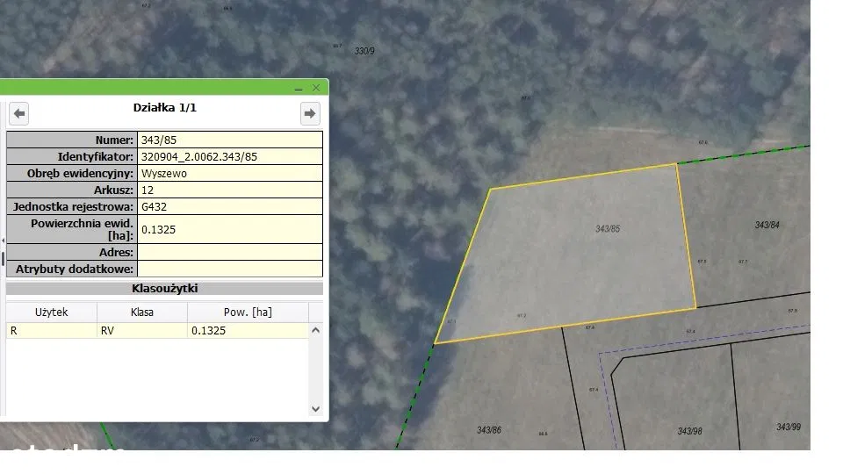
Task: Click the Identyfikator value field
Action: 229,156
